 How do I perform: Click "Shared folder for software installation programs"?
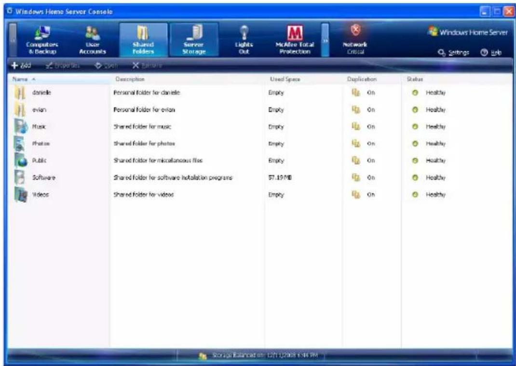click(x=173, y=177)
